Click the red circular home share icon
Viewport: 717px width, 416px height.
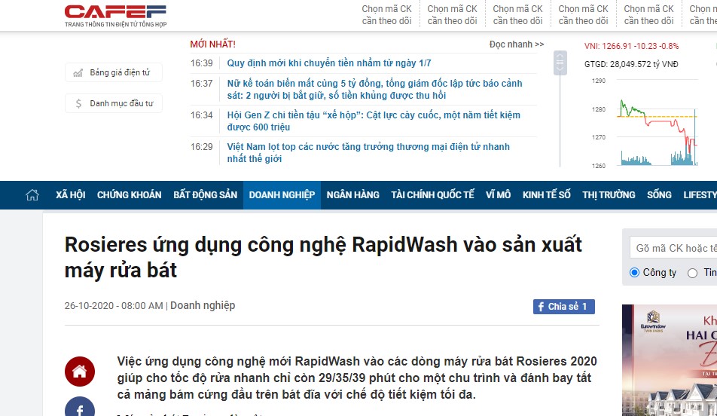click(80, 371)
